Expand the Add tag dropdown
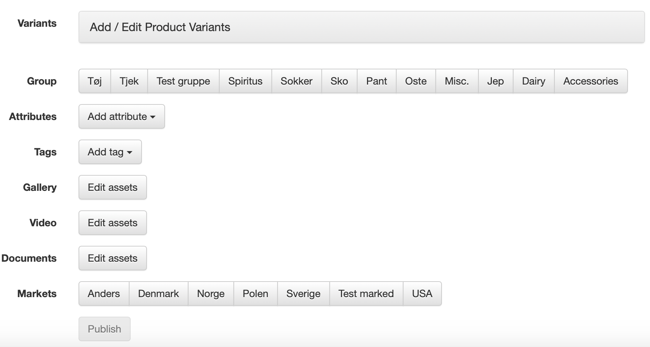Image resolution: width=650 pixels, height=347 pixels. (110, 152)
